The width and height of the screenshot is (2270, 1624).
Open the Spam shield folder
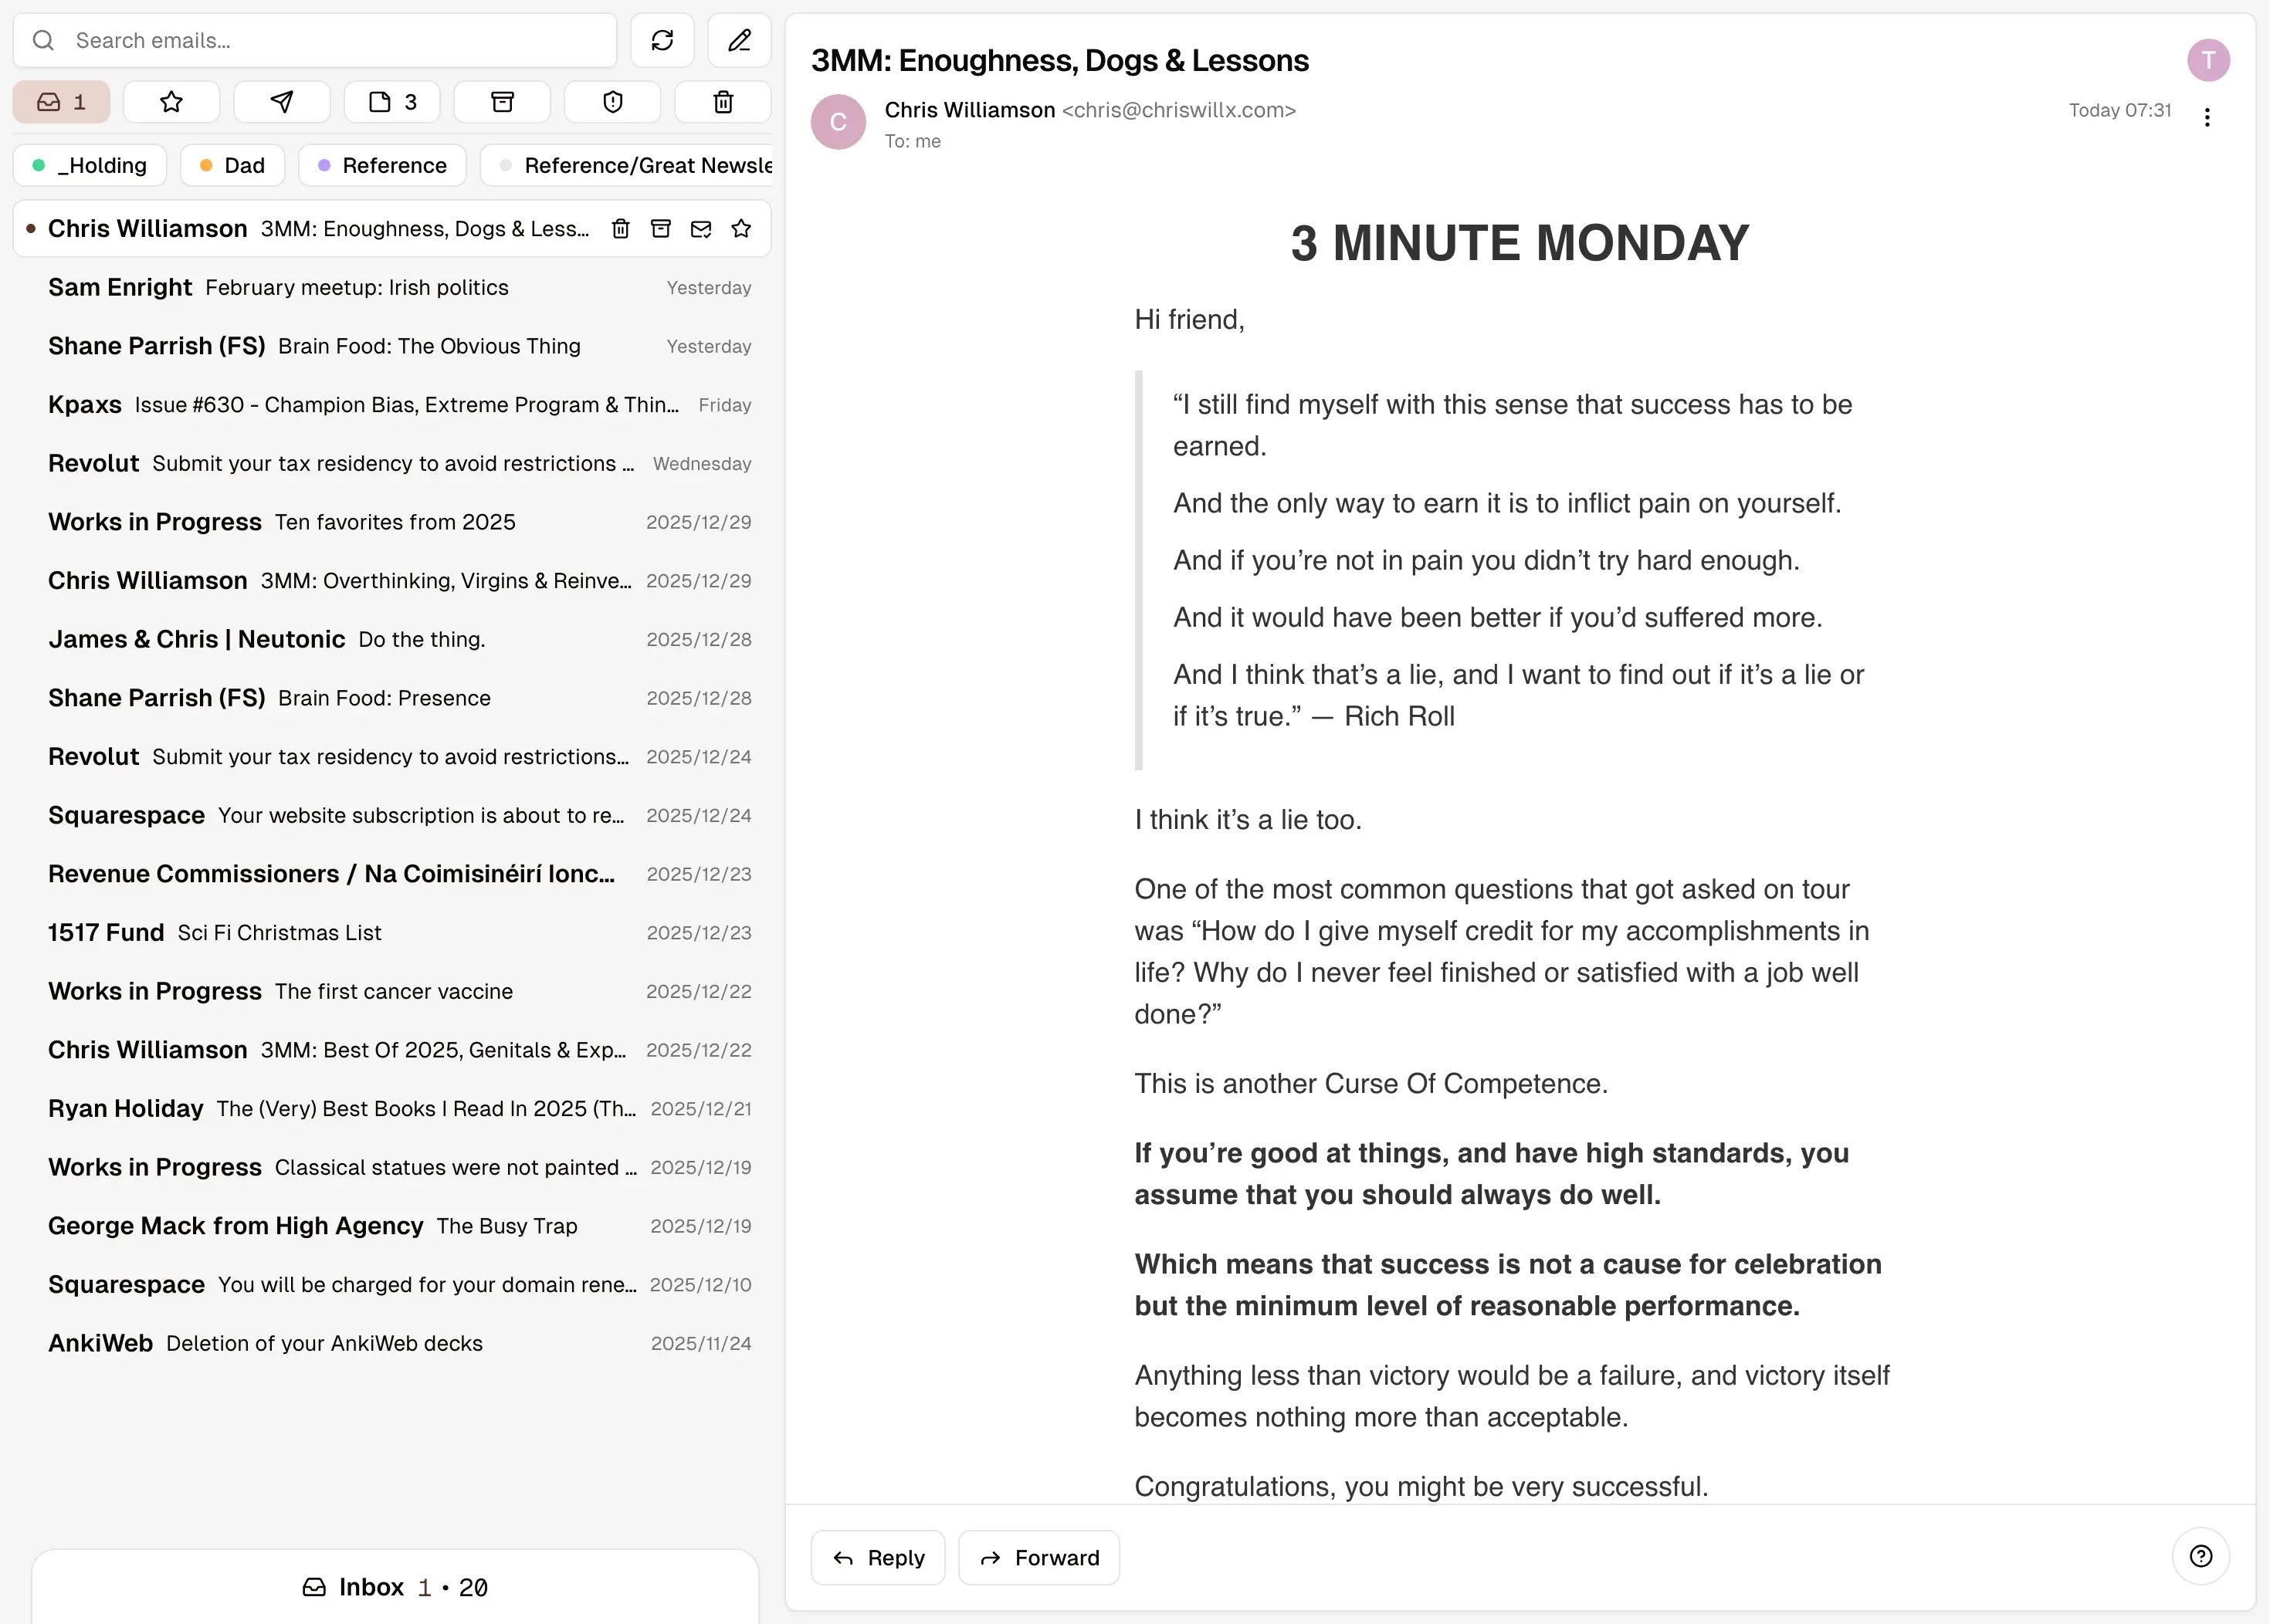[x=612, y=102]
